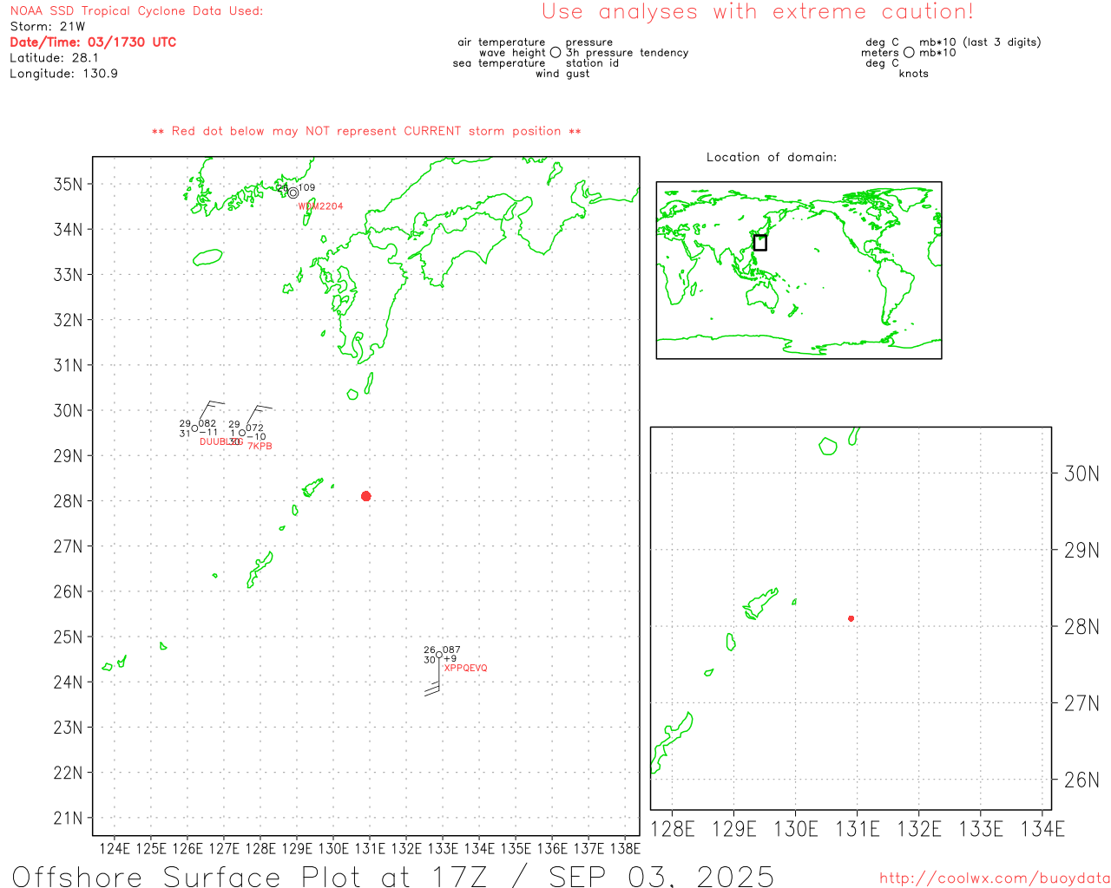Click the legend circle beside 'wave height'
This screenshot has height=888, width=1111.
tap(555, 53)
